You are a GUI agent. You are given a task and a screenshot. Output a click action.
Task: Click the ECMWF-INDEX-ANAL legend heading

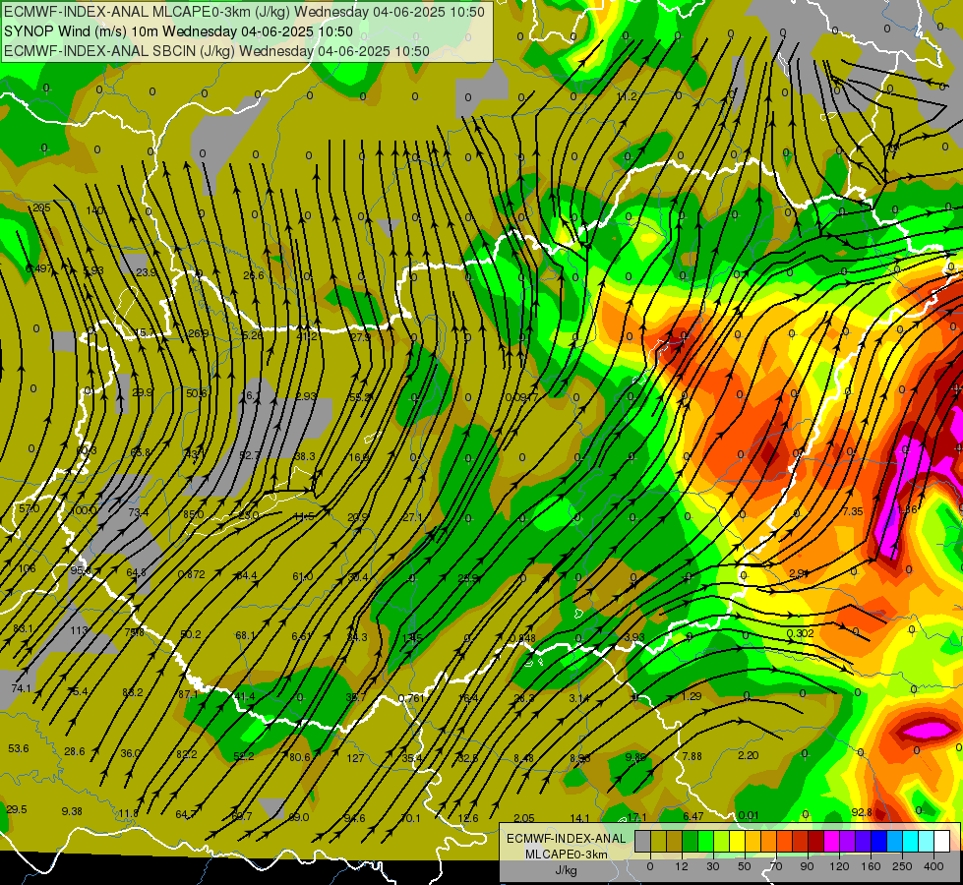coord(566,839)
